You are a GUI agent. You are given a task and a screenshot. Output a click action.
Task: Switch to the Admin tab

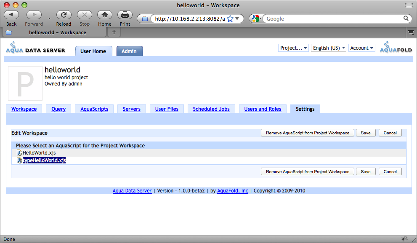129,51
